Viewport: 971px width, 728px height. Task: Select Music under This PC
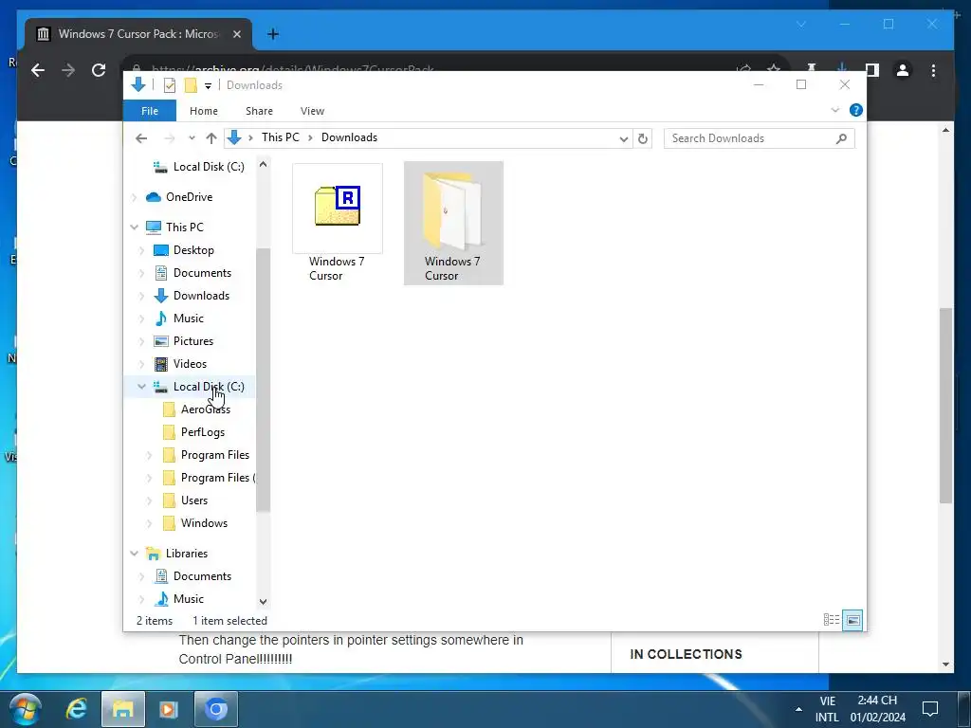(189, 318)
